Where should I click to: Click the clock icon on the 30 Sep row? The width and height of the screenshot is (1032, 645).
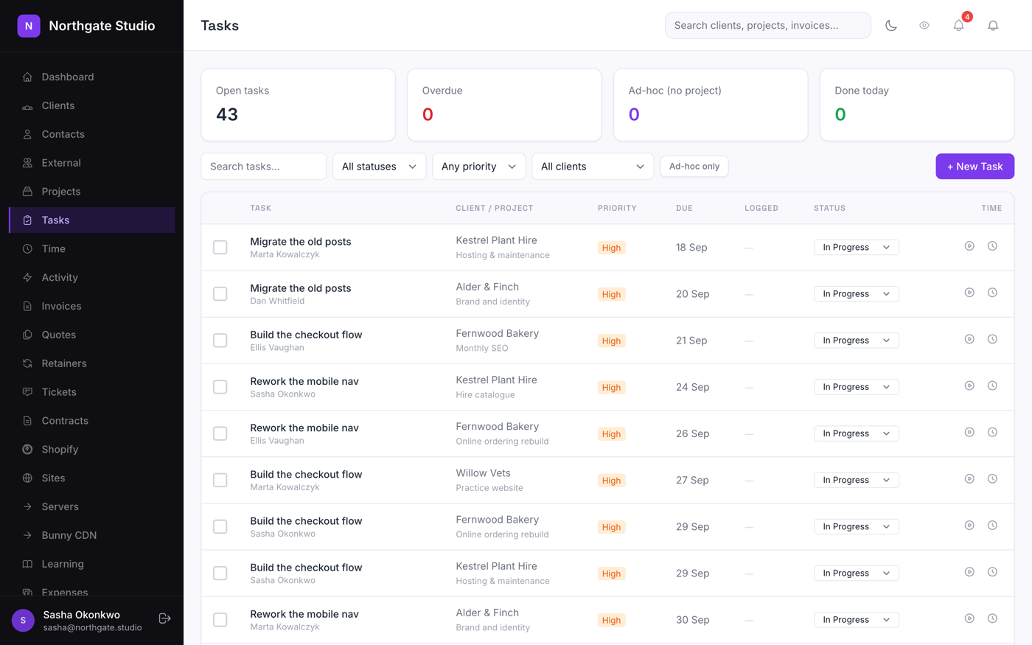click(x=992, y=618)
